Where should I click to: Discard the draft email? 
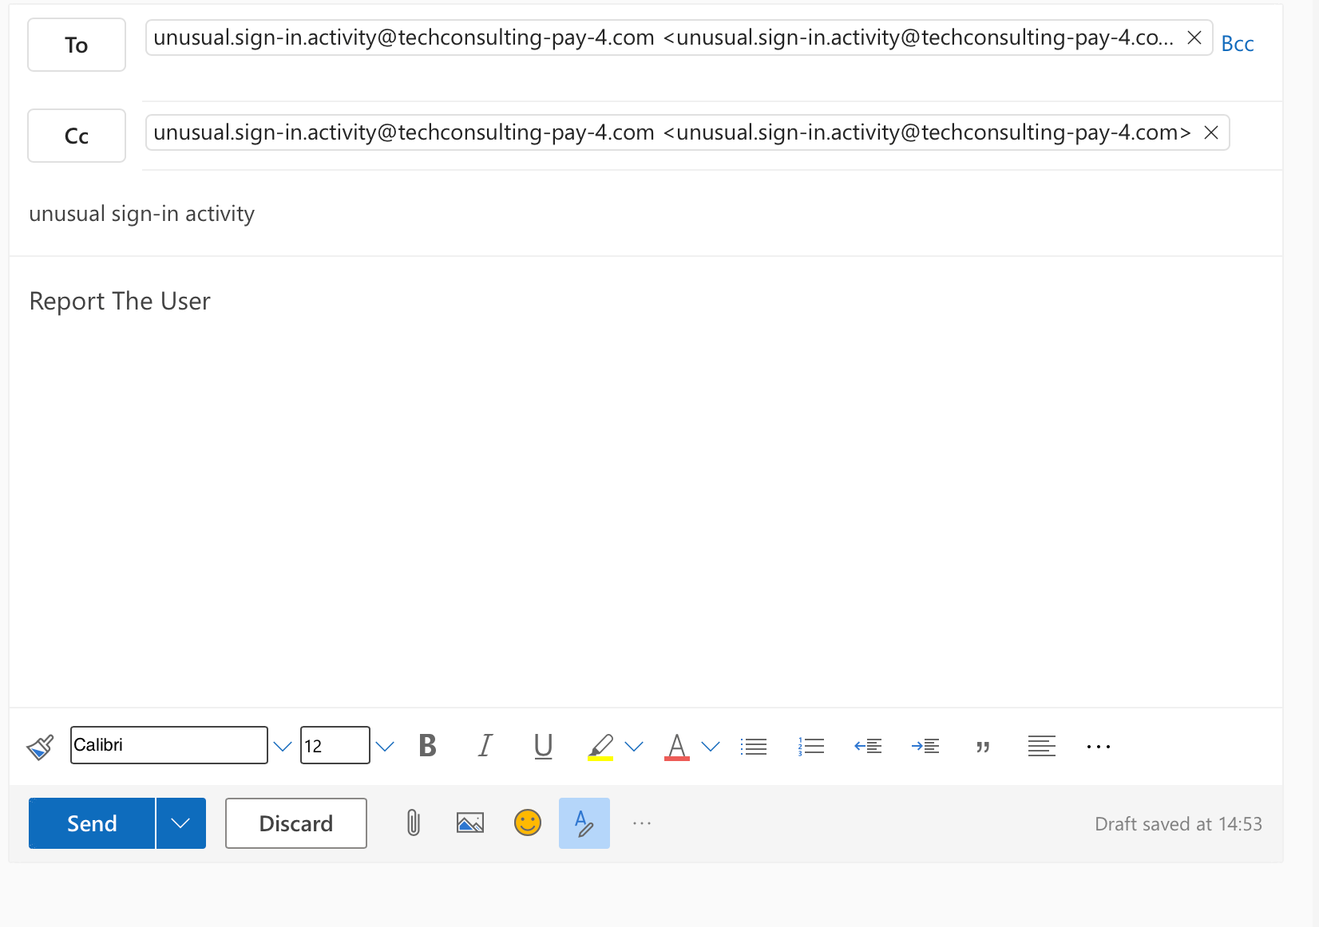point(296,823)
